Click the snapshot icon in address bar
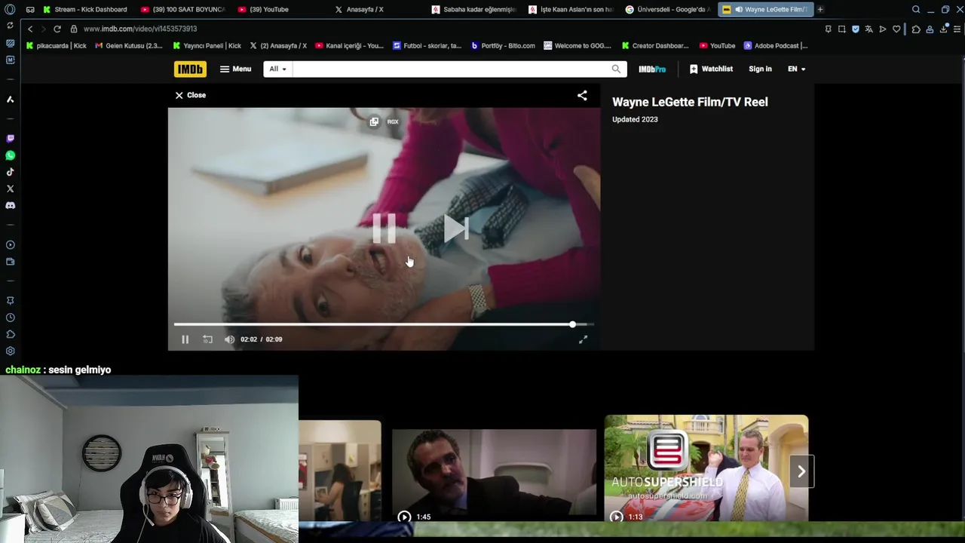 (841, 29)
